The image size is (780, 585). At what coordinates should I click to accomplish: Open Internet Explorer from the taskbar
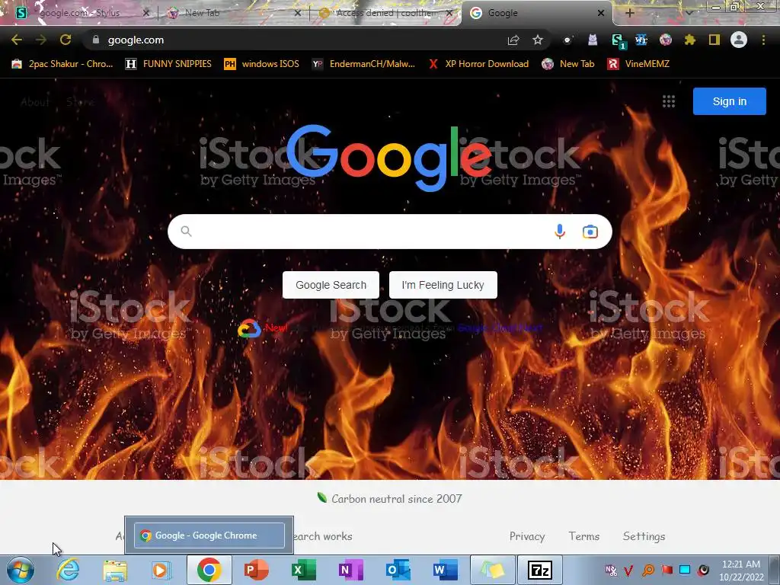point(68,570)
